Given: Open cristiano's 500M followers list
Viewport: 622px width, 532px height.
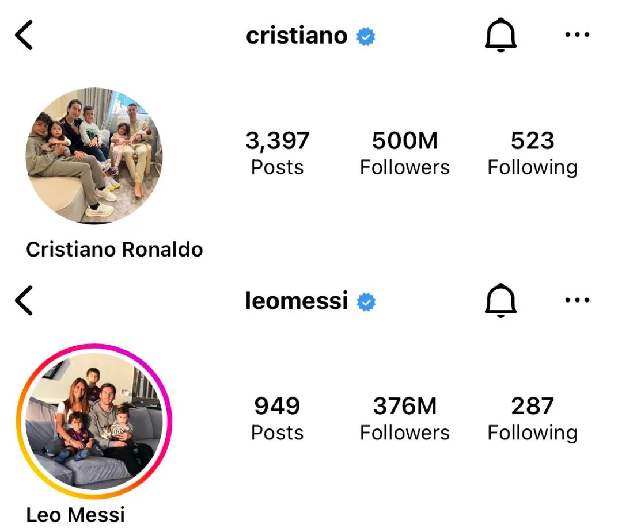Looking at the screenshot, I should 404,153.
